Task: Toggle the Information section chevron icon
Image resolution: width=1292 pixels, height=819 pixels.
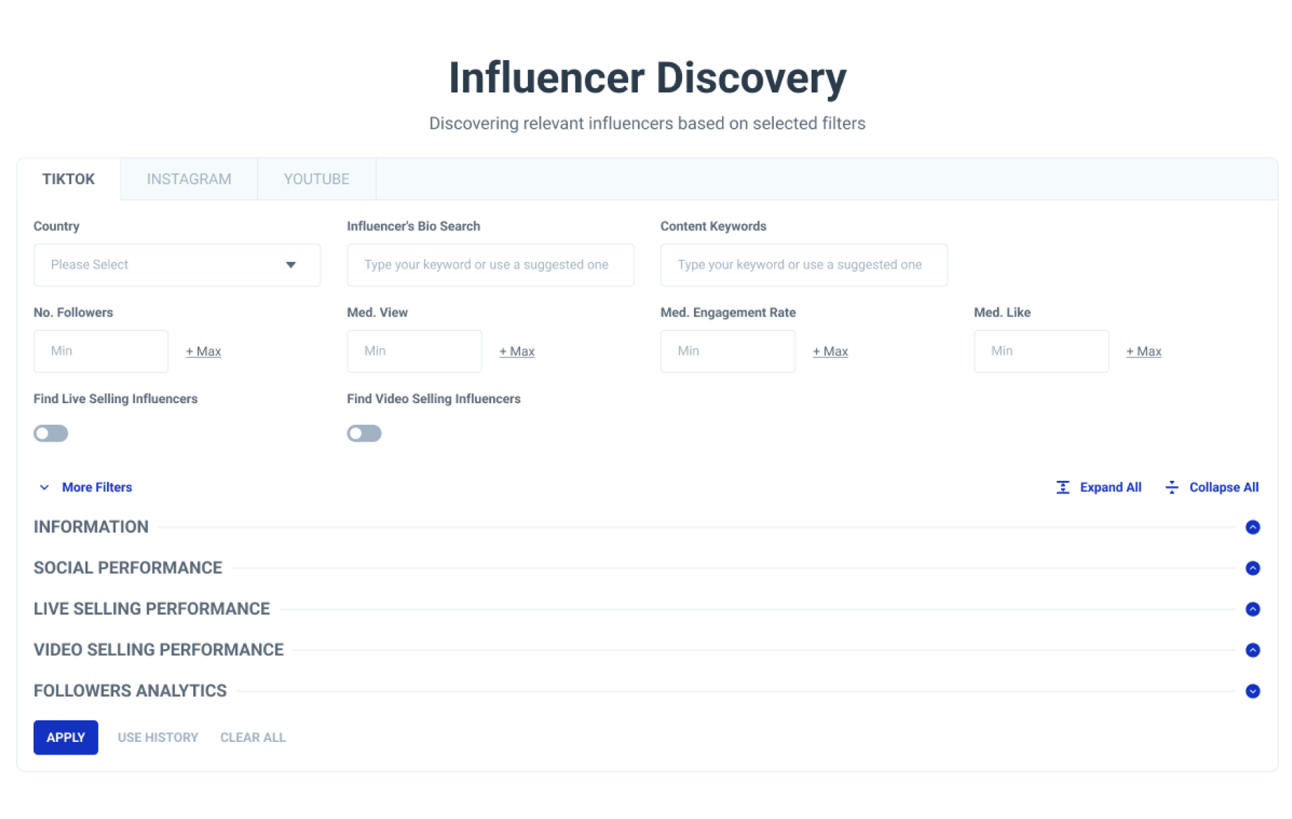Action: coord(1253,527)
